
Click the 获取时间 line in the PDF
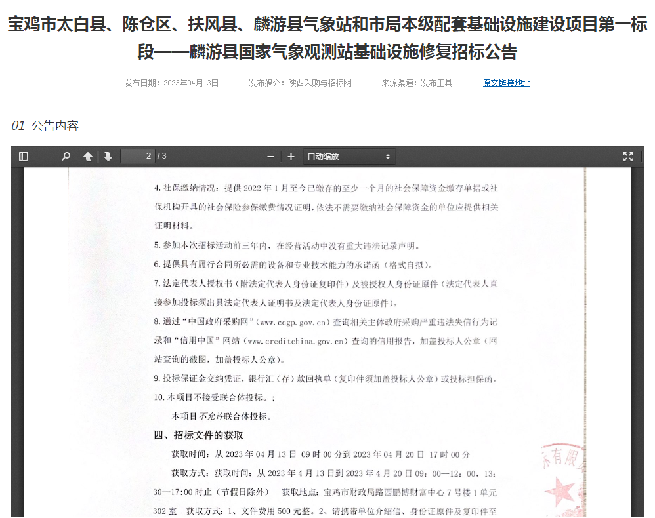click(x=321, y=454)
